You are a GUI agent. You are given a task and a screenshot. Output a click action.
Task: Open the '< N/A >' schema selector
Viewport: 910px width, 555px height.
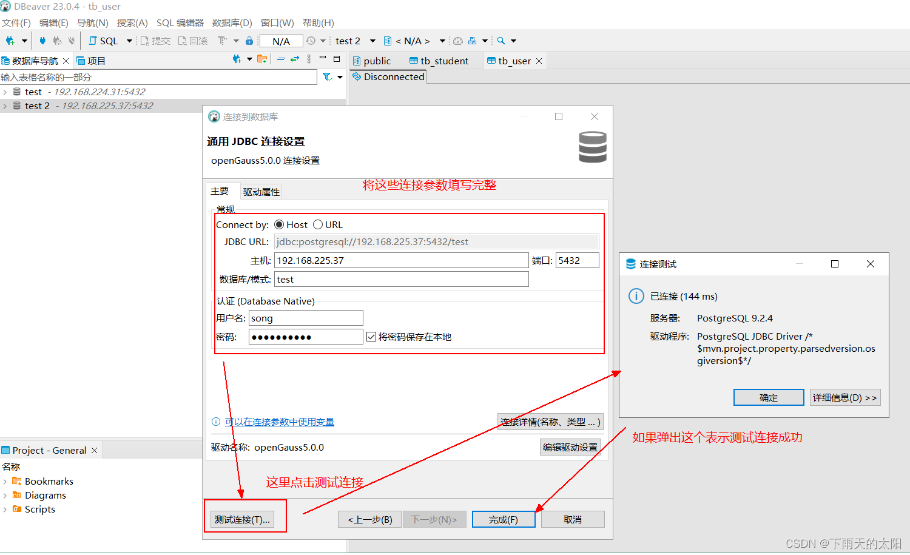click(415, 41)
